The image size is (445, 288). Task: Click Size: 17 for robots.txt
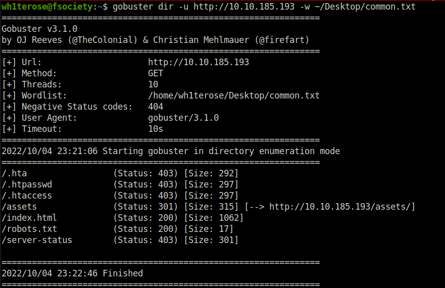209,229
